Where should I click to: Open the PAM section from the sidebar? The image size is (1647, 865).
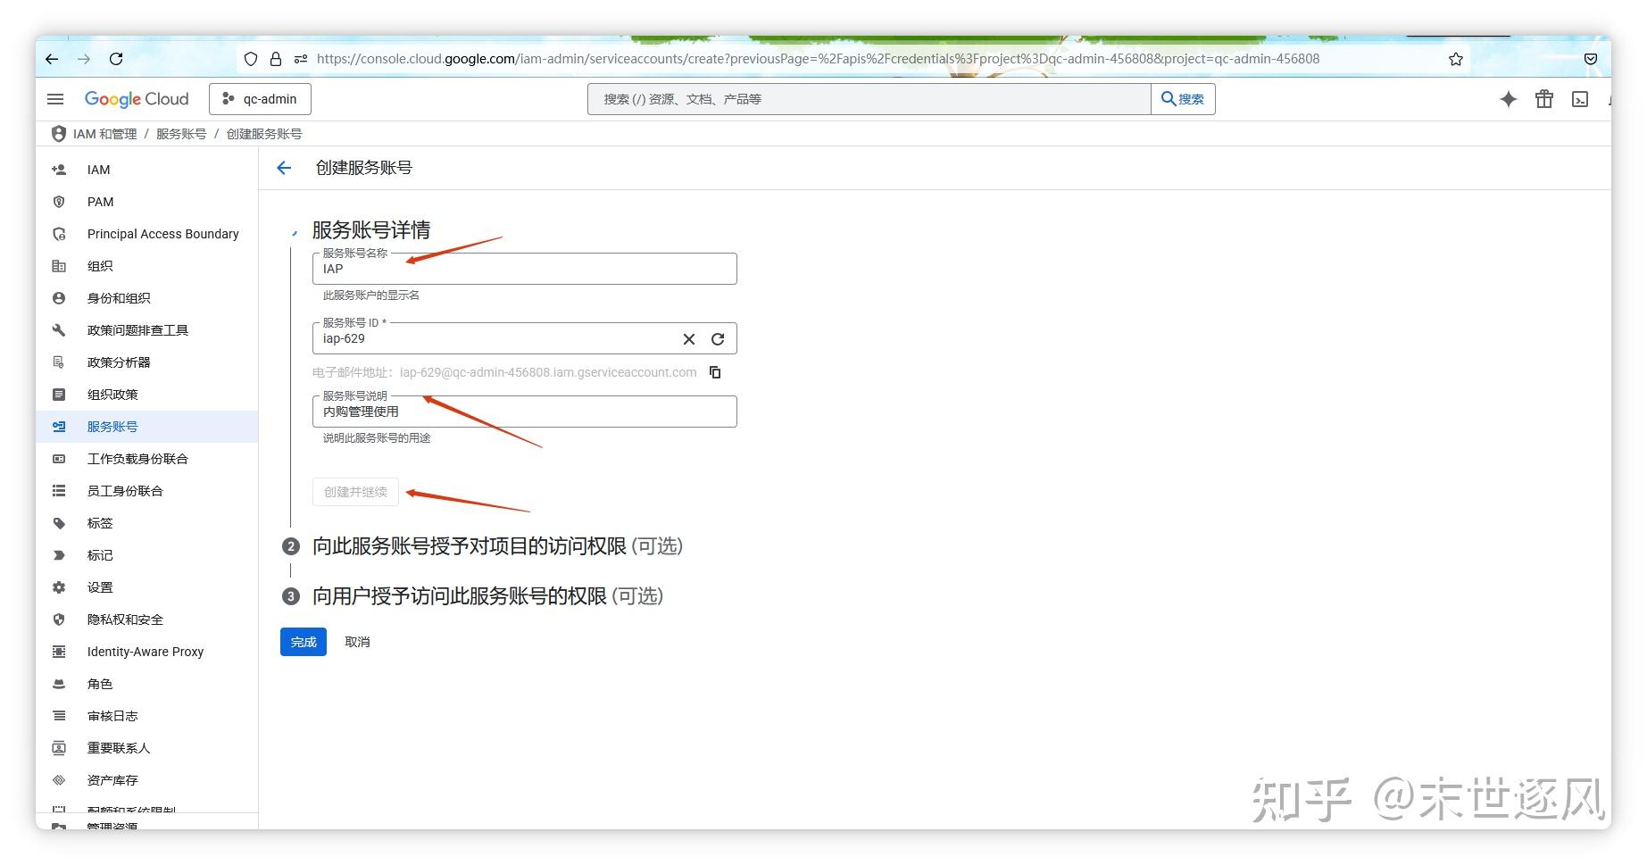click(x=100, y=201)
